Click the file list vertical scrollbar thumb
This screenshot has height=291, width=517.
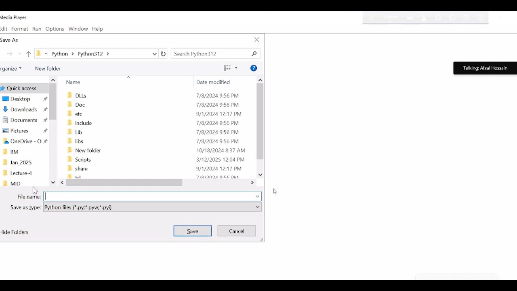click(x=260, y=122)
